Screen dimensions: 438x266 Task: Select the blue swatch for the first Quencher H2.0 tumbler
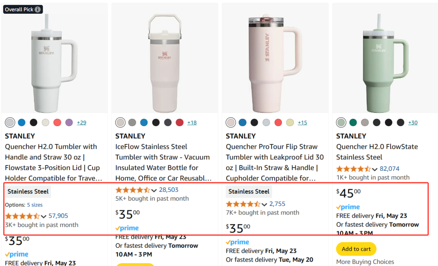(22, 122)
